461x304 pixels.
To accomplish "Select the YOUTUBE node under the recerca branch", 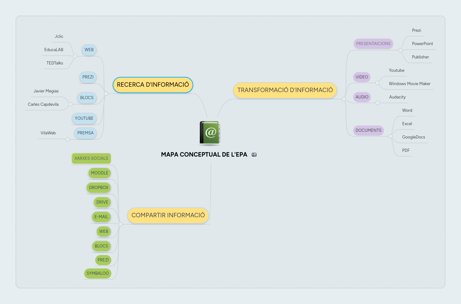I will [84, 118].
